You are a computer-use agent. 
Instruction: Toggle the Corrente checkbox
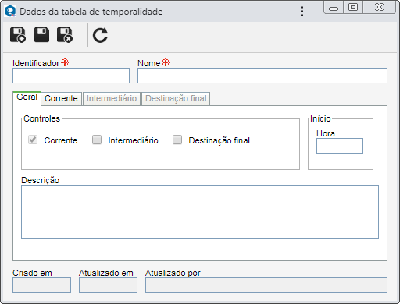tap(33, 140)
